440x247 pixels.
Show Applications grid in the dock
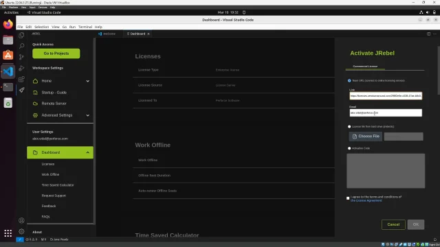[x=8, y=233]
